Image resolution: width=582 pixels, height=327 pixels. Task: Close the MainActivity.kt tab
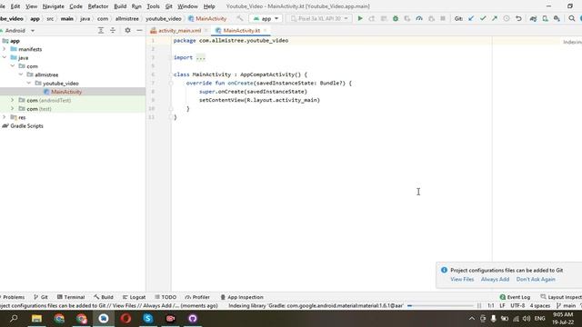coord(265,30)
